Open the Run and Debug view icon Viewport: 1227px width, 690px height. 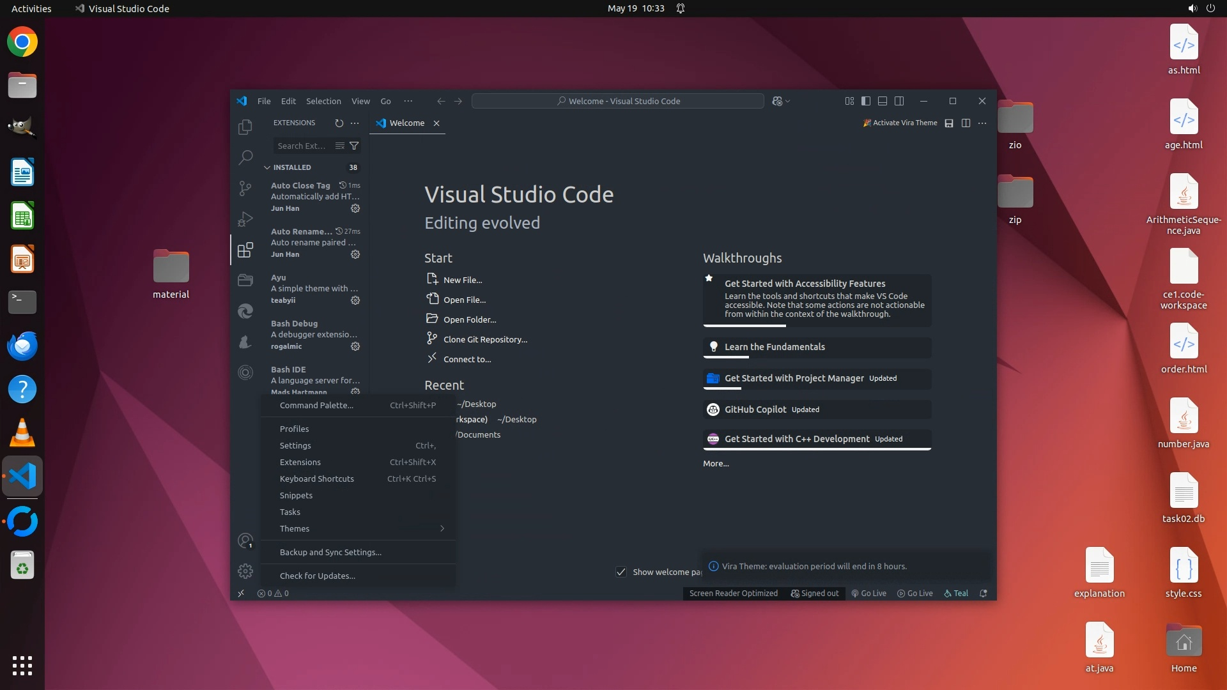tap(245, 218)
